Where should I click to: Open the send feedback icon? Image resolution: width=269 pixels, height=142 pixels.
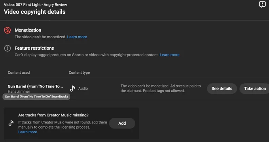262,4
